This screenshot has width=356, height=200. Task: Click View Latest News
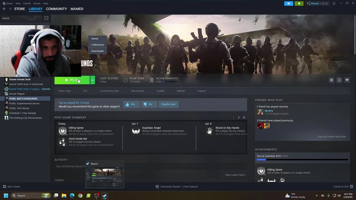(235, 175)
